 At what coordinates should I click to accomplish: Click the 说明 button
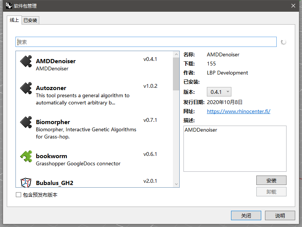pyautogui.click(x=280, y=215)
